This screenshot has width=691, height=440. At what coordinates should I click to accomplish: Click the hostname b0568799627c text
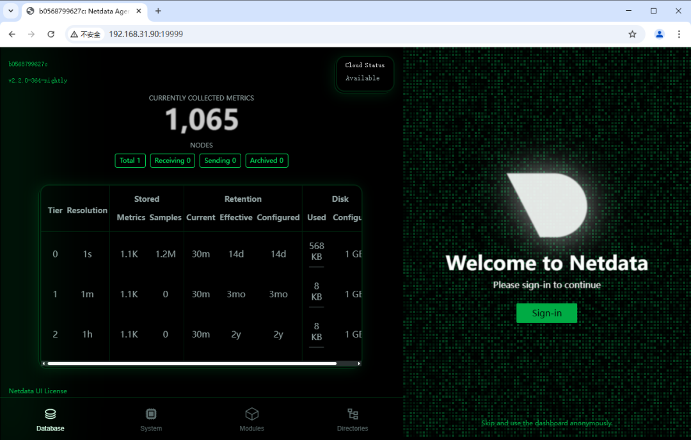(x=28, y=65)
